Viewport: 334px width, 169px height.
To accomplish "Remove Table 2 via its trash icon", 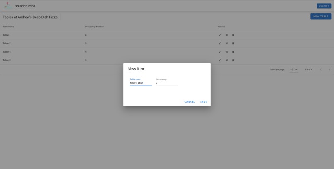I will tap(233, 43).
